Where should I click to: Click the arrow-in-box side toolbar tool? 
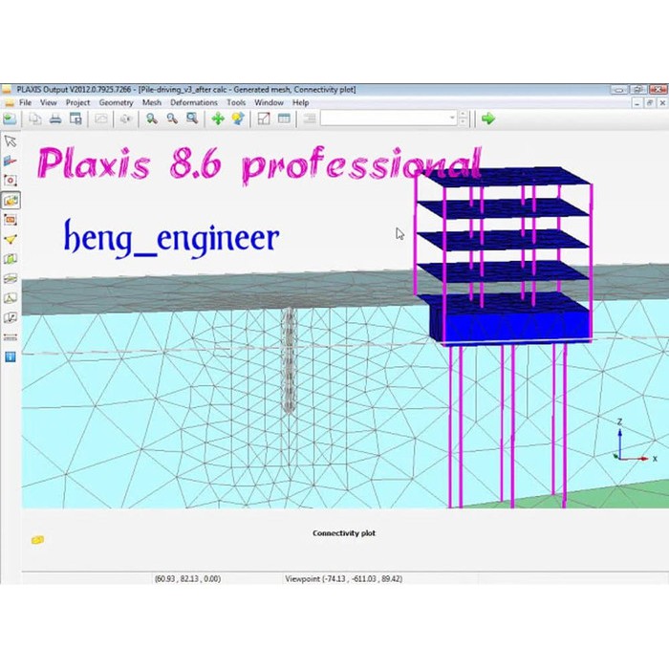point(11,318)
